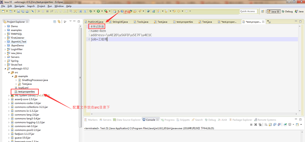This screenshot has height=142, width=305.
Task: Collapse the src folder
Action: 9,72
